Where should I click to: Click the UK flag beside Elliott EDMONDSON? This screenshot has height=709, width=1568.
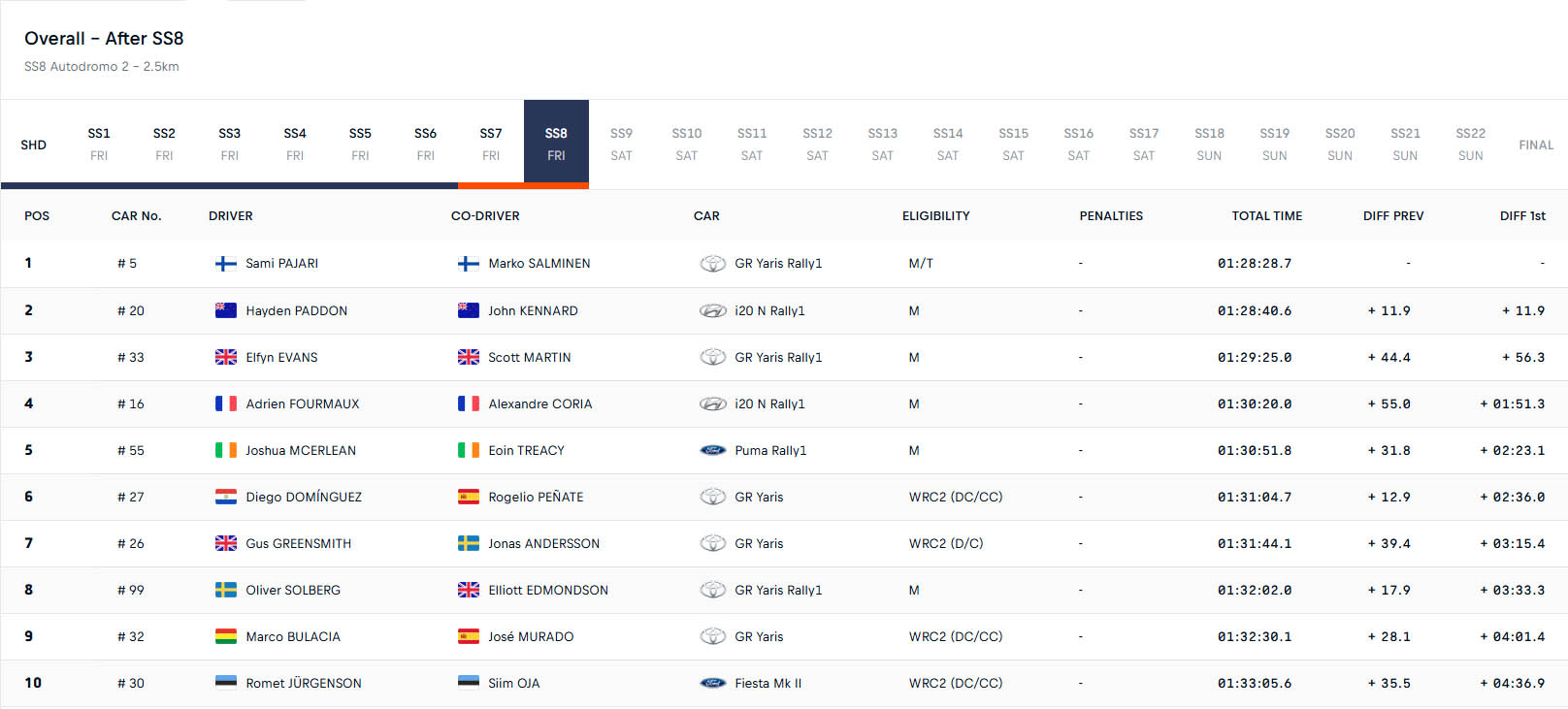coord(469,590)
